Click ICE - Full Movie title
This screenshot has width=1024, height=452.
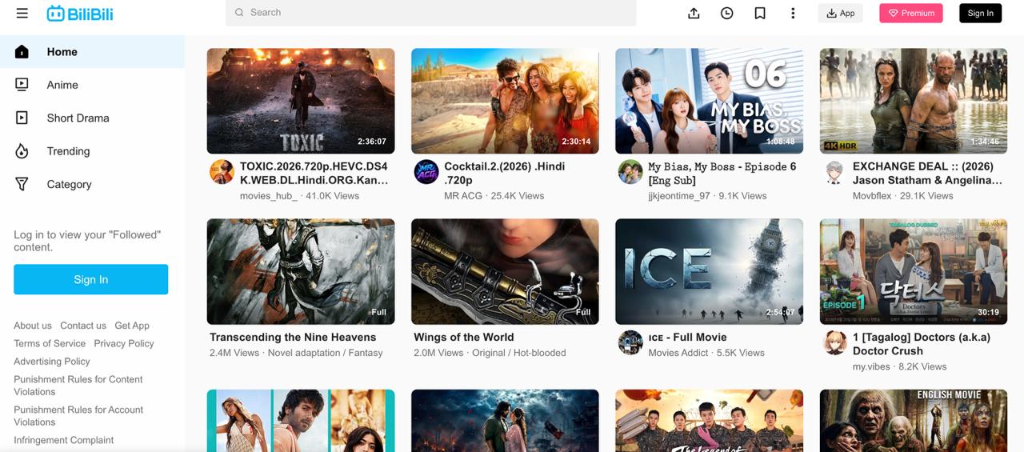tap(687, 338)
